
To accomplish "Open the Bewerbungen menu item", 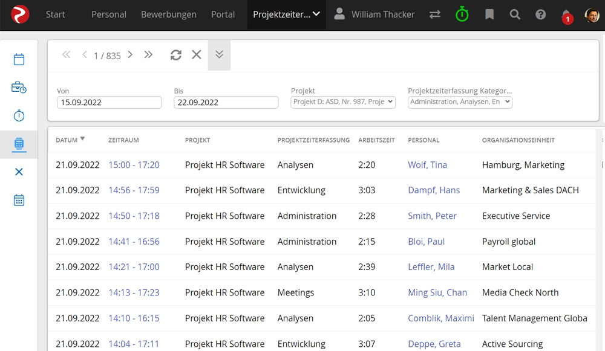I will tap(169, 14).
